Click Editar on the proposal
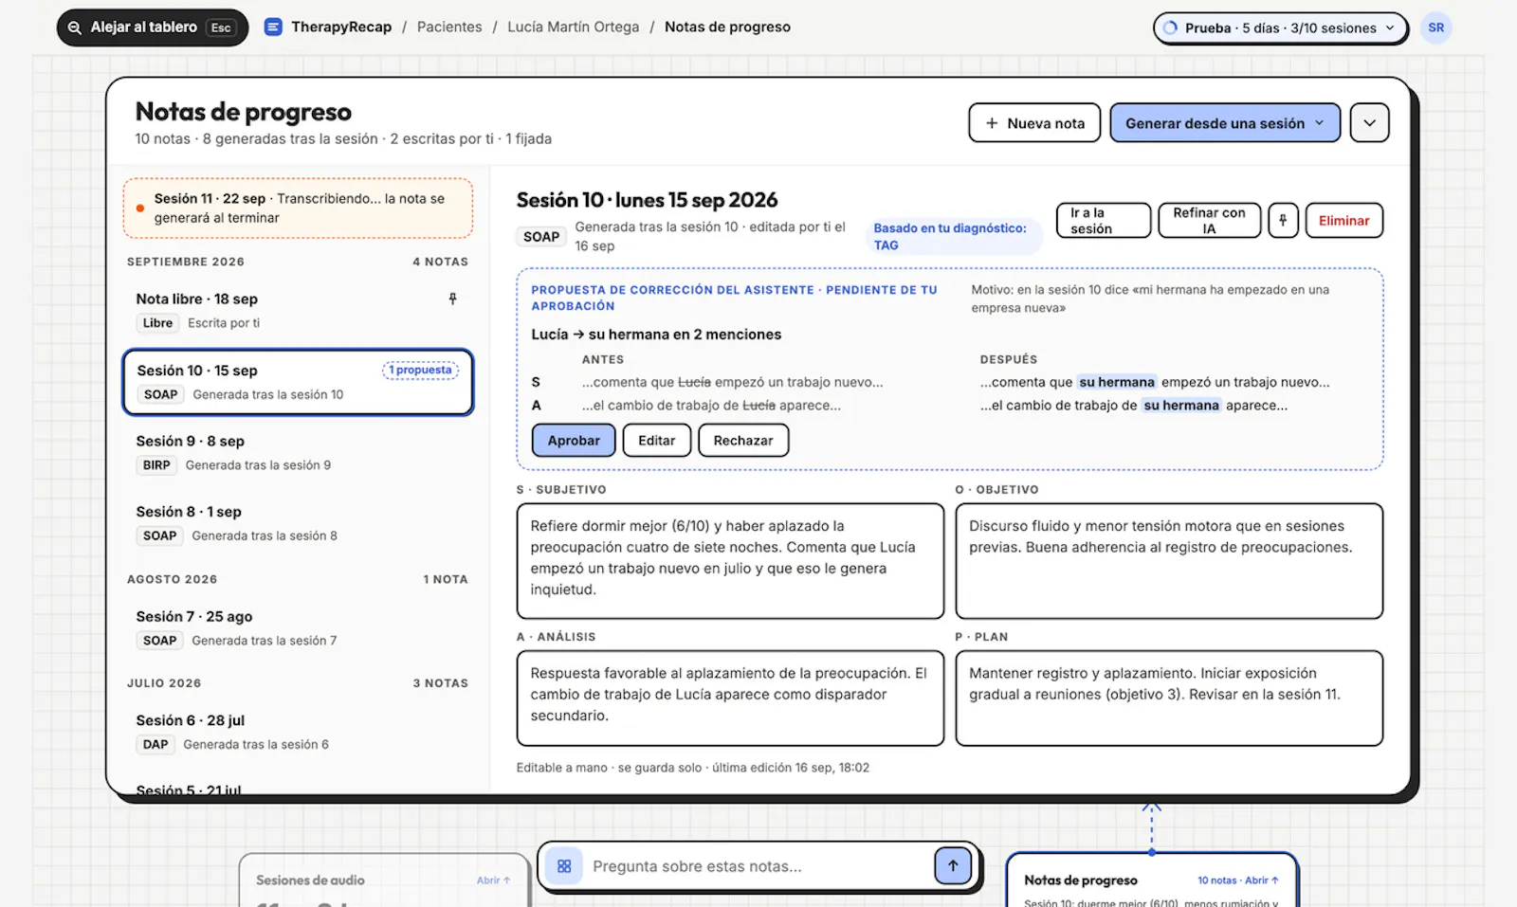The height and width of the screenshot is (907, 1517). (656, 441)
